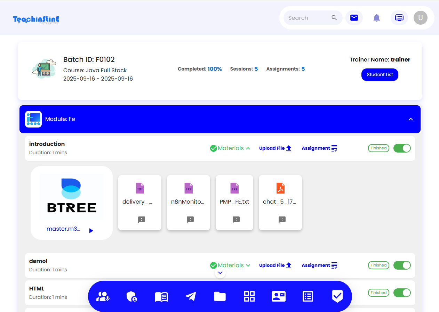The height and width of the screenshot is (312, 439).
Task: Click the shield user icon in dock
Action: click(x=131, y=296)
